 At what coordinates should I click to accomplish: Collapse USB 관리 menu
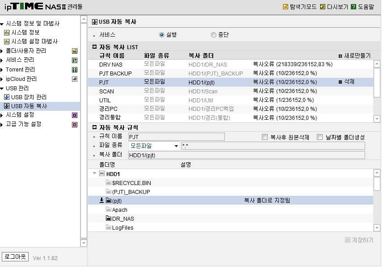(2, 88)
